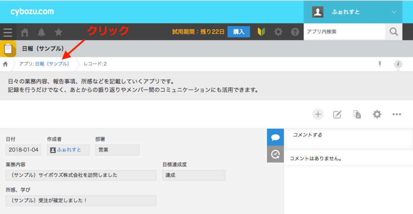Click the 2018-01-04 date value
The width and height of the screenshot is (413, 214).
point(23,150)
